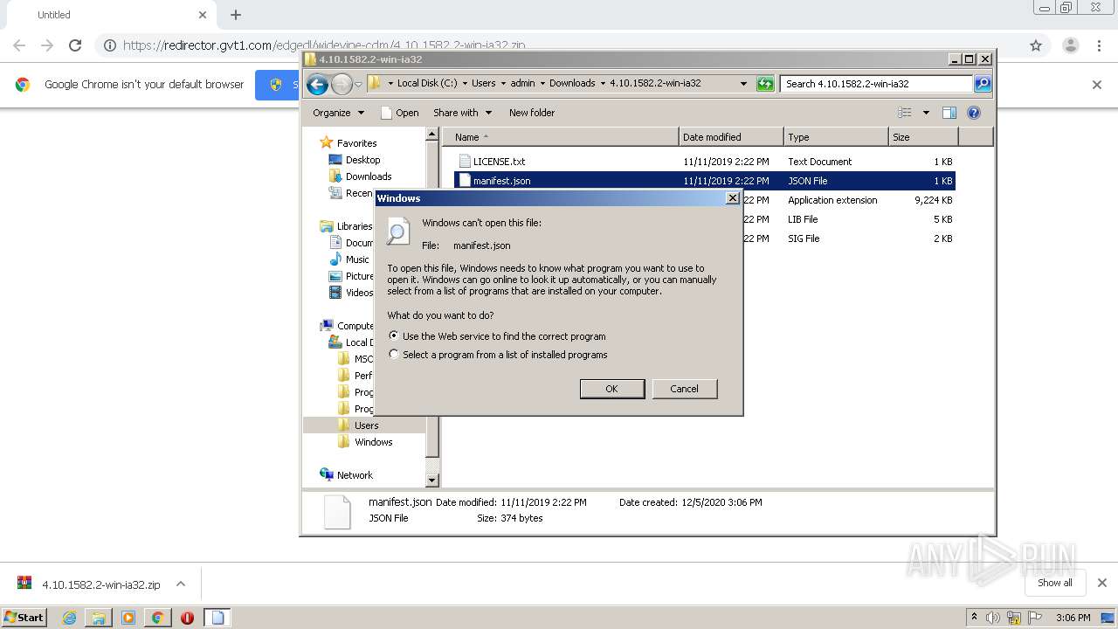1118x629 pixels.
Task: Open the Organize dropdown menu
Action: pyautogui.click(x=338, y=113)
